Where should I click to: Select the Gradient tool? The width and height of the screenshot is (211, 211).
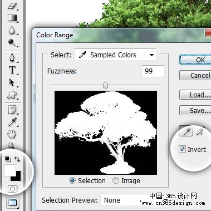tap(12, 18)
